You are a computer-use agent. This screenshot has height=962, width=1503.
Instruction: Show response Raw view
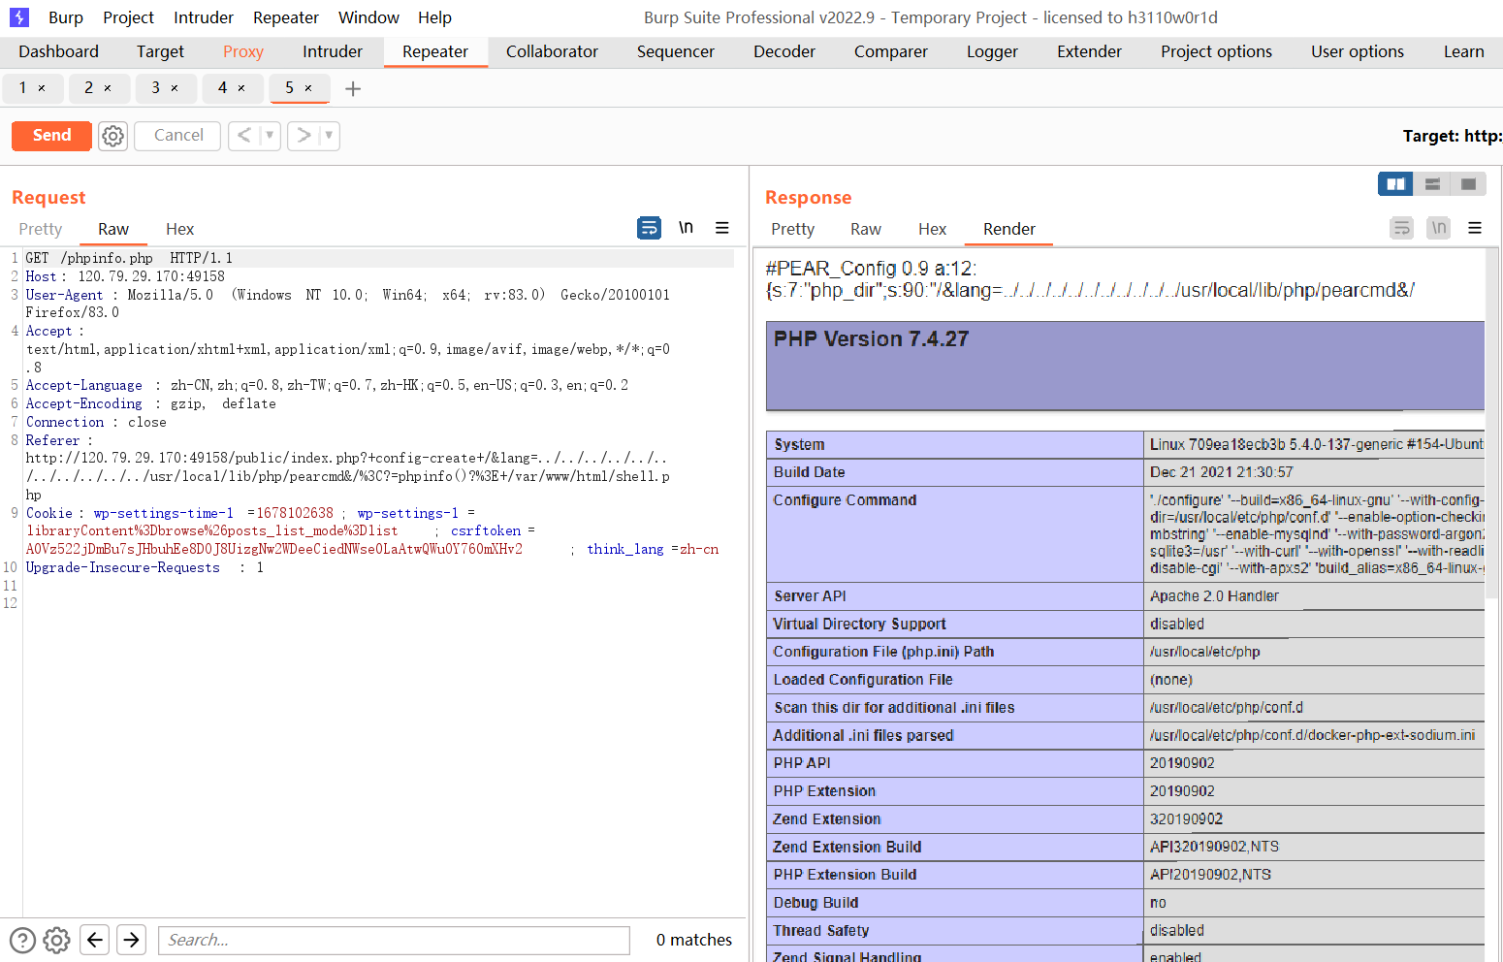click(x=866, y=229)
